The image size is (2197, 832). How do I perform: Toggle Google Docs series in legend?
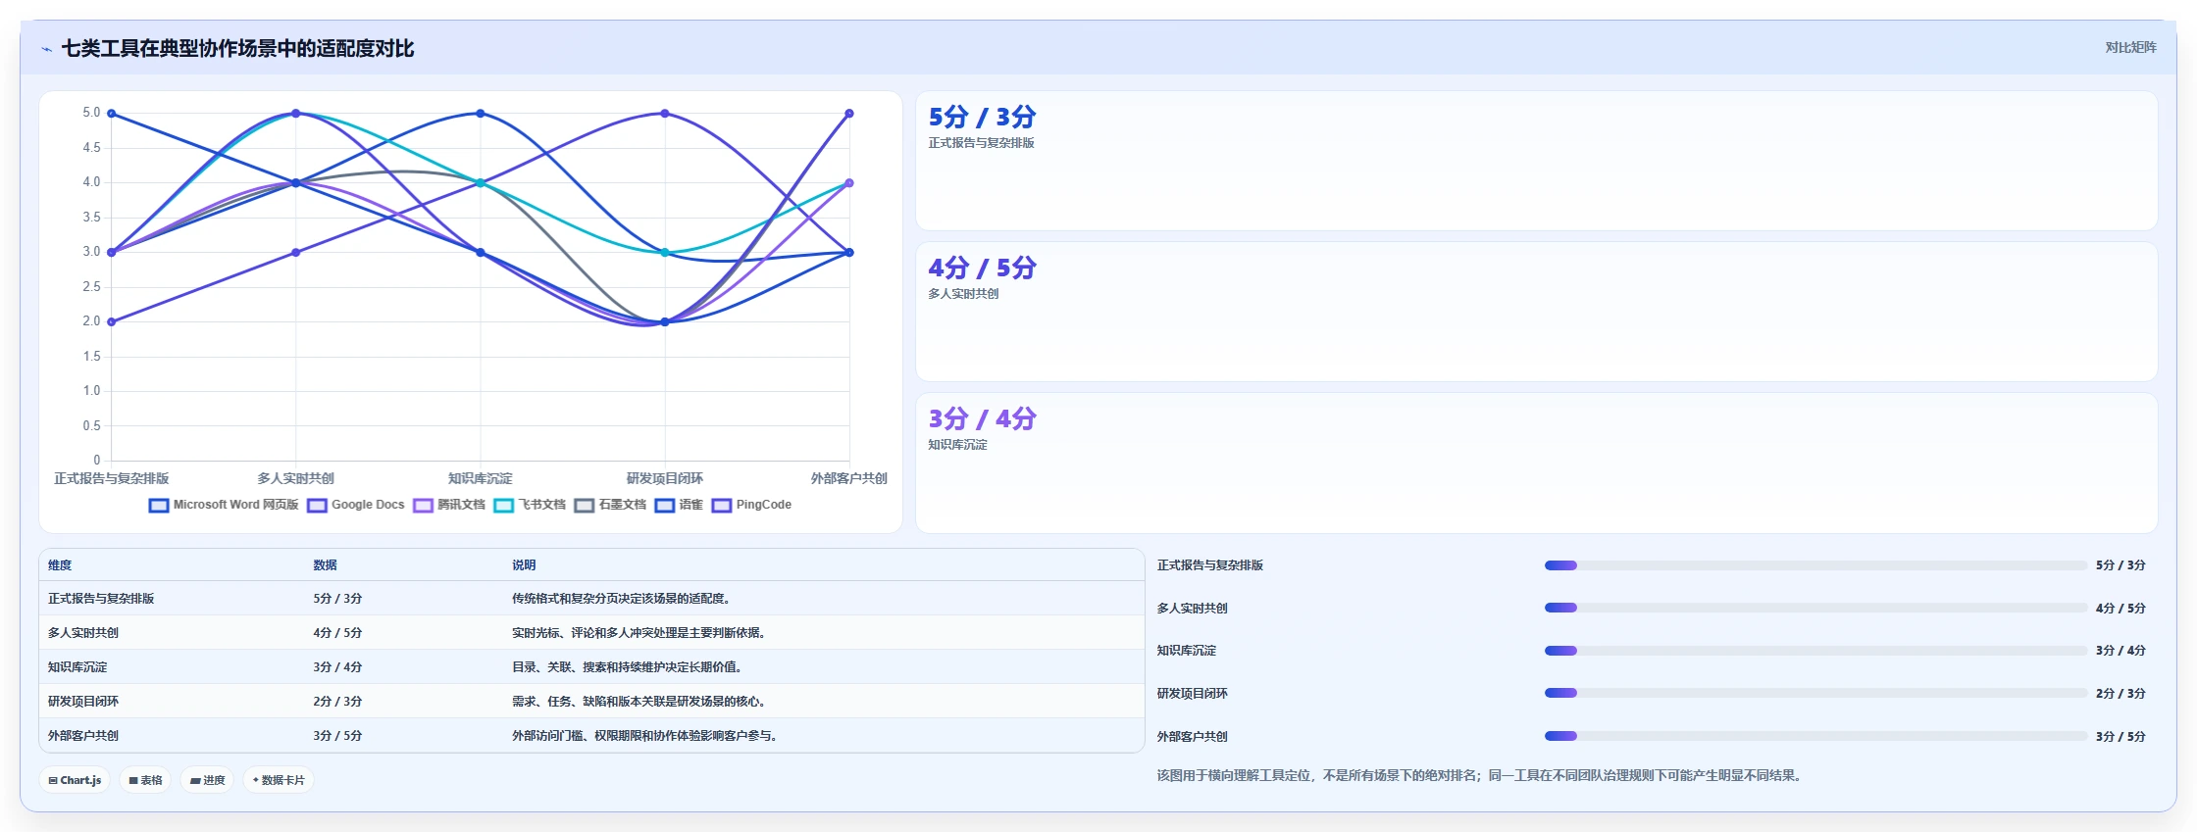tap(355, 505)
